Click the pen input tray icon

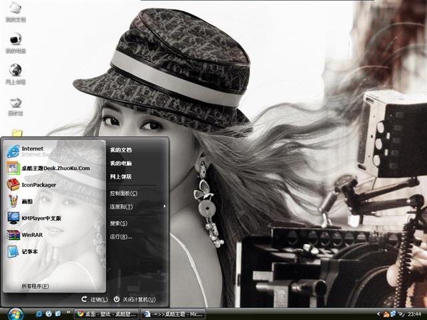401,314
